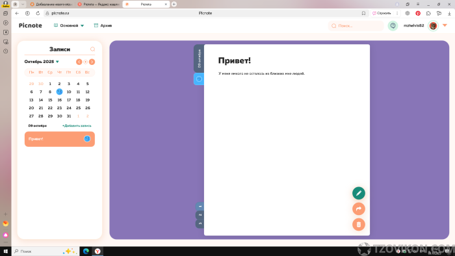
Task: Click the 09 октября vertical date tab
Action: pos(199,58)
